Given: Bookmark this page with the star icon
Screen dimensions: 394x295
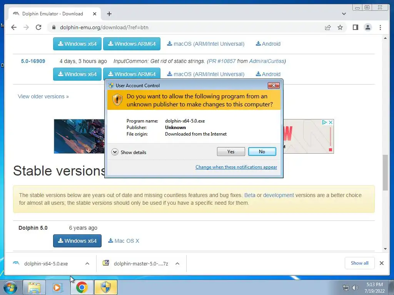Looking at the screenshot, I should [x=340, y=27].
